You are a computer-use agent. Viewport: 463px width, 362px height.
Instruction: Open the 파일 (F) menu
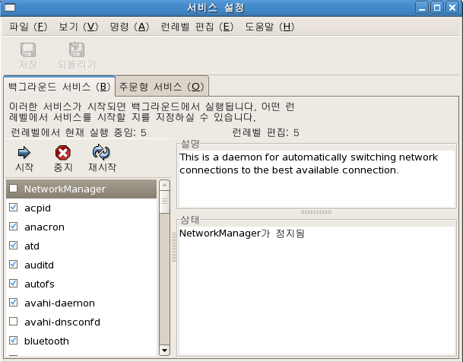pos(28,27)
